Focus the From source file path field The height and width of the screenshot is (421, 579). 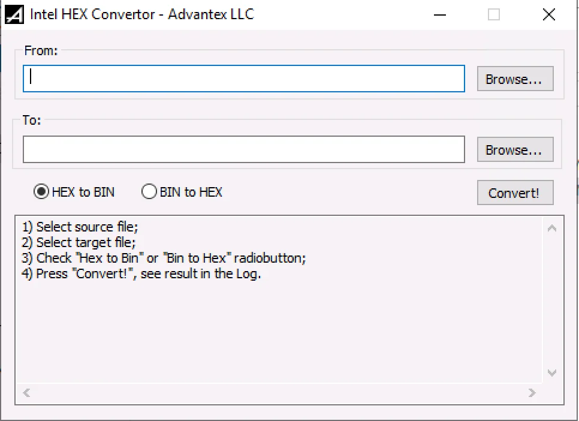[x=243, y=79]
